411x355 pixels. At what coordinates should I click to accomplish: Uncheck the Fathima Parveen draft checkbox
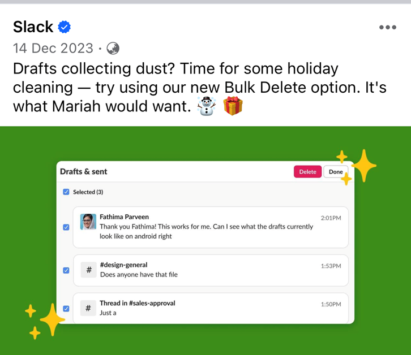(66, 227)
